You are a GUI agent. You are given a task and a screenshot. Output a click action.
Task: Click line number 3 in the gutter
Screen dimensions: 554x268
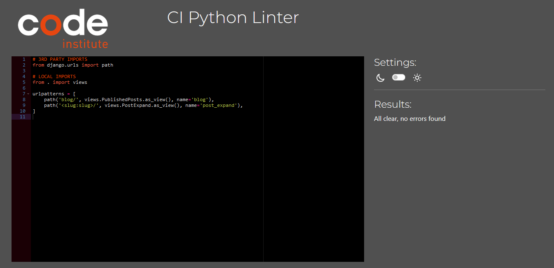point(24,71)
